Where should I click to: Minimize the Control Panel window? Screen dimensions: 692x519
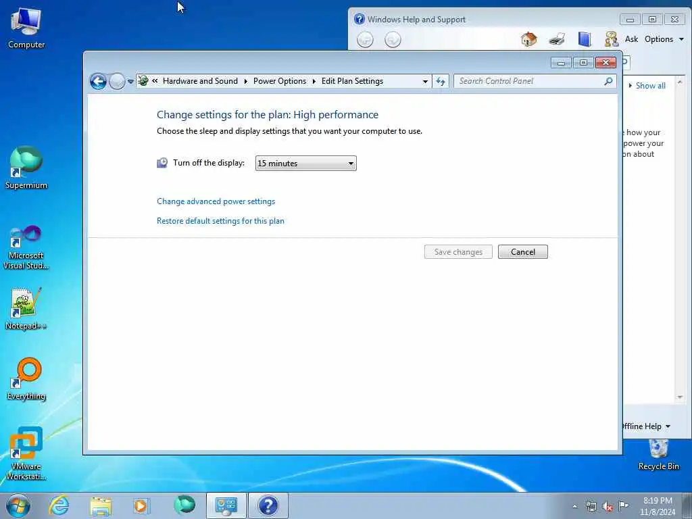[x=561, y=63]
